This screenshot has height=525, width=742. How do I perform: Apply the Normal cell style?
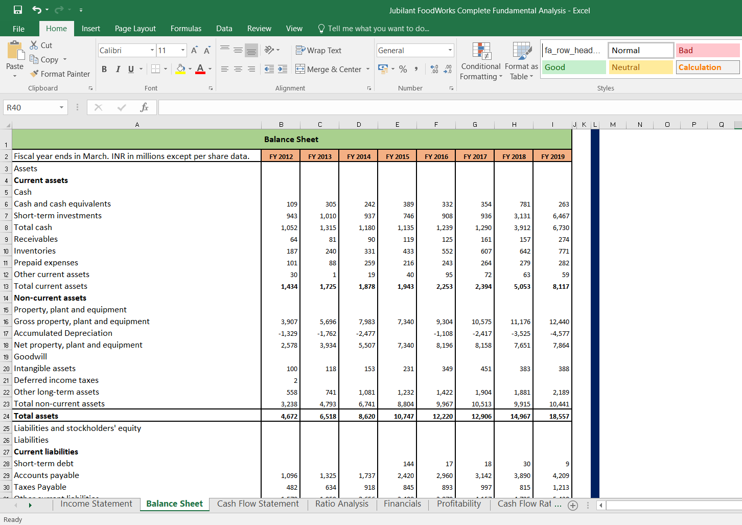tap(641, 50)
